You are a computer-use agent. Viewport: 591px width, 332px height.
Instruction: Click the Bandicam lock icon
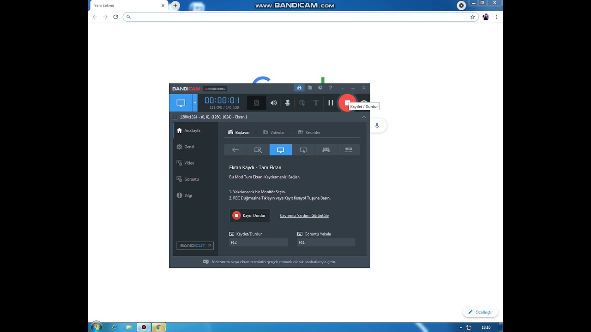[x=299, y=88]
